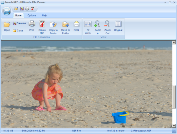Click the 'File Operations' group label
Viewport: 177px width, 134px height.
[x=42, y=37]
